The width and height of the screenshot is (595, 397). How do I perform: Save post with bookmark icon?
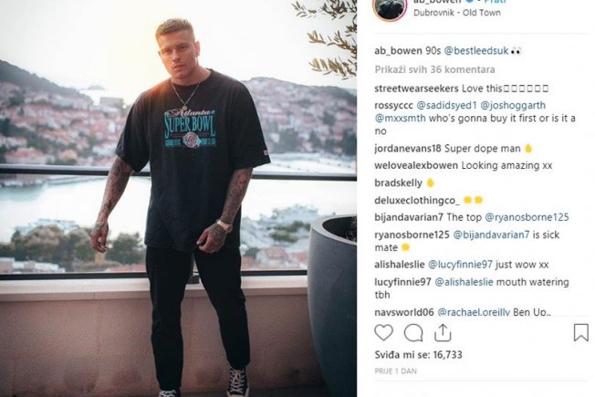[x=580, y=332]
